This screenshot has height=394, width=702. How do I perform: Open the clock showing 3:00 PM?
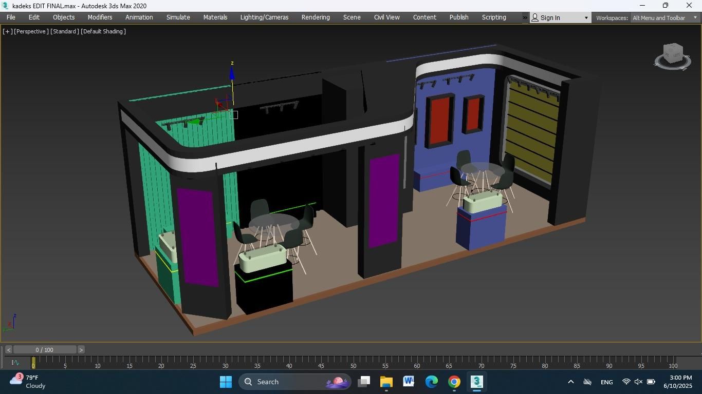[x=678, y=382]
